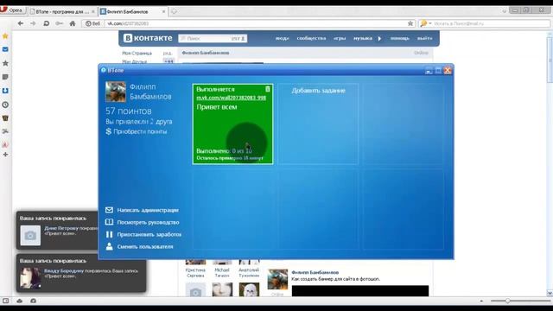Open игры in VK header menu

pyautogui.click(x=340, y=38)
